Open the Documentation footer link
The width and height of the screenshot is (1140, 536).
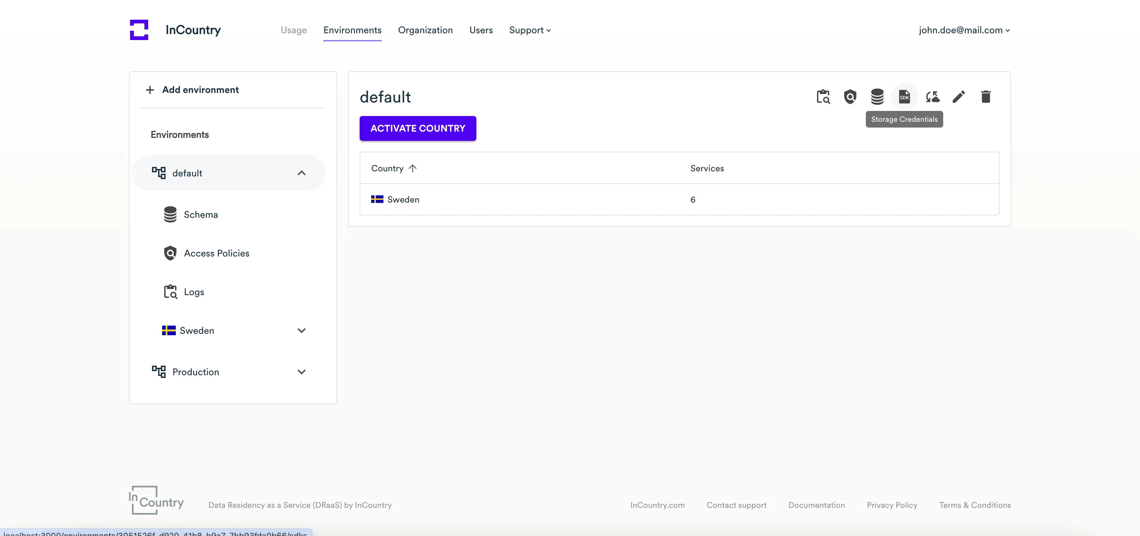coord(816,505)
